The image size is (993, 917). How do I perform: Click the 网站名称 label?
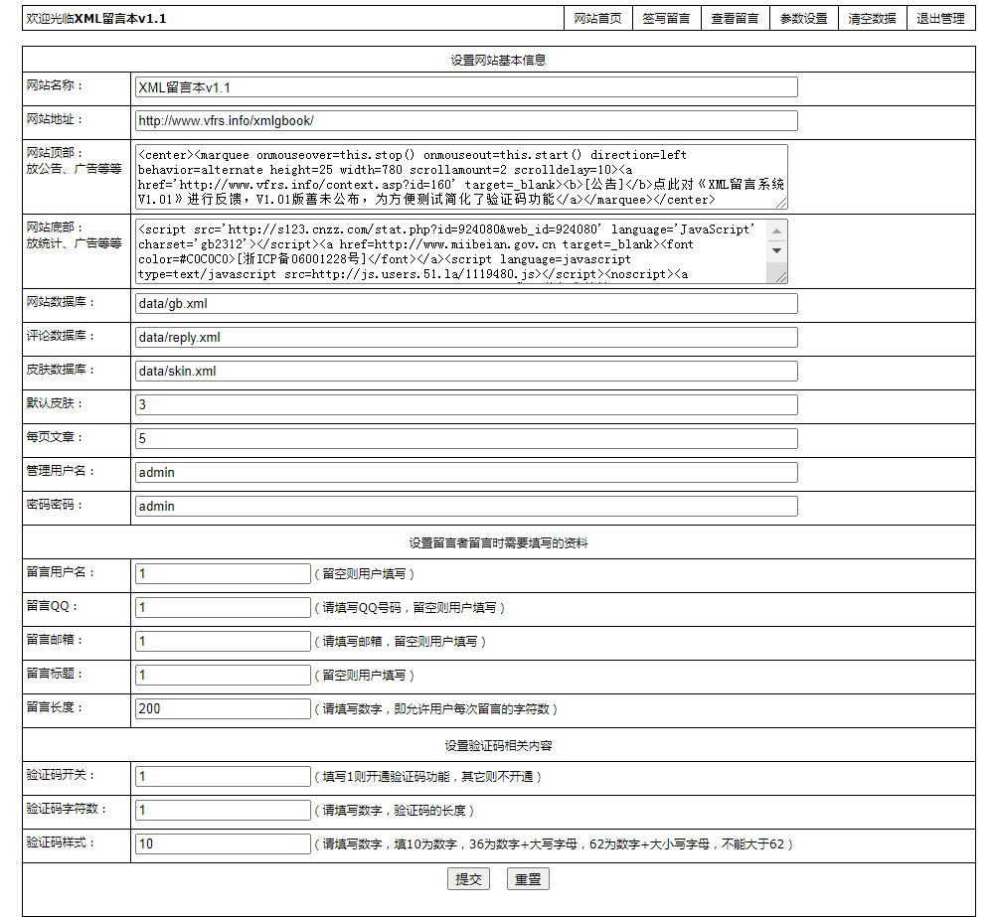click(55, 85)
